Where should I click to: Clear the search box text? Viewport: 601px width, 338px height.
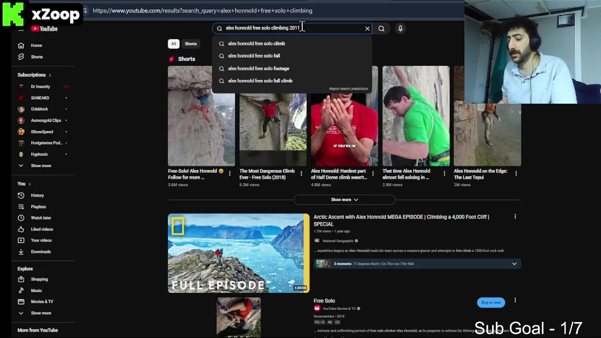[367, 29]
